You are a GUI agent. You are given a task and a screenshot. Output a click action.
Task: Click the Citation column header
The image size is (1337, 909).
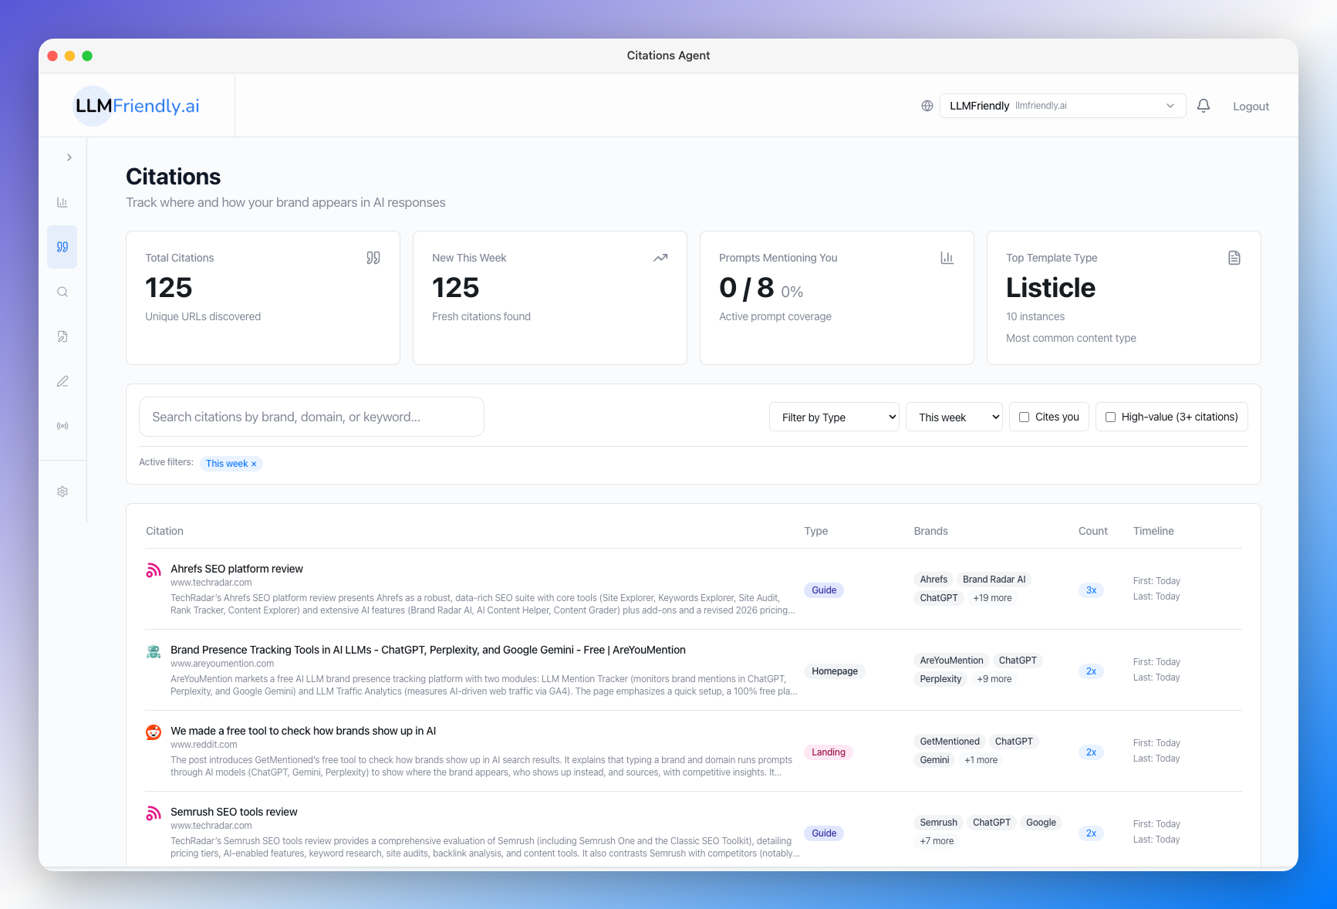pyautogui.click(x=164, y=531)
